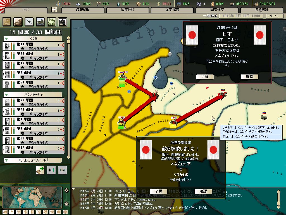The width and height of the screenshot is (286, 215).
Task: Toggle the diagonal line map mode icon
Action: [39, 212]
